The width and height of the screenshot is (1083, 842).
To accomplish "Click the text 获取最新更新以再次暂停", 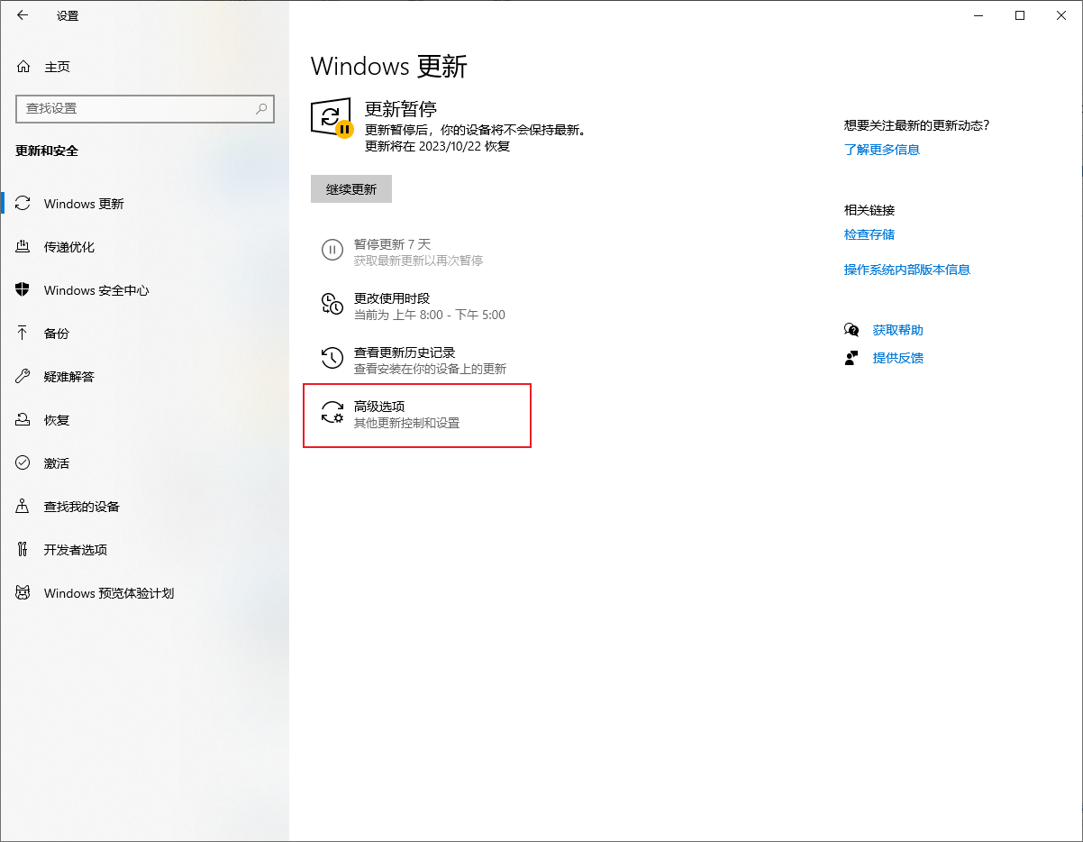I will (x=418, y=261).
